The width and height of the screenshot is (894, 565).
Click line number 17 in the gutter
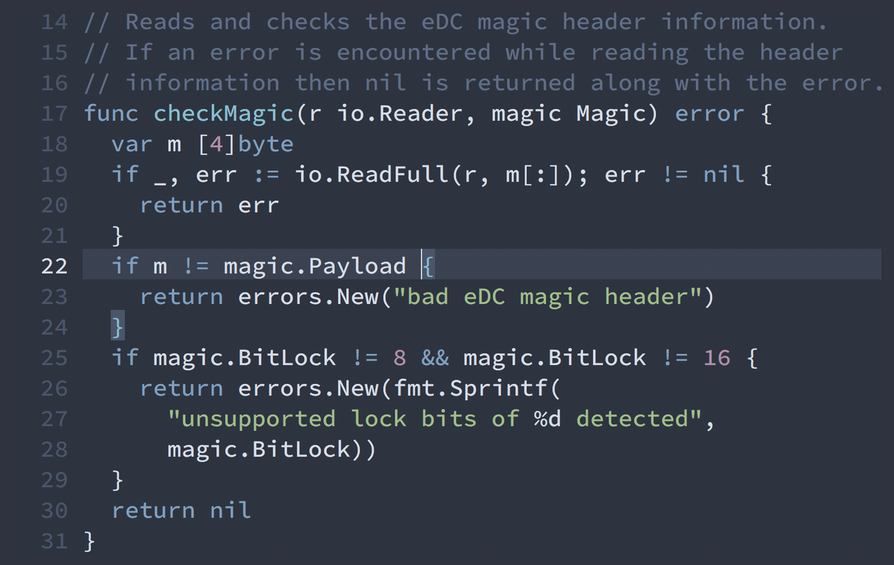tap(54, 113)
